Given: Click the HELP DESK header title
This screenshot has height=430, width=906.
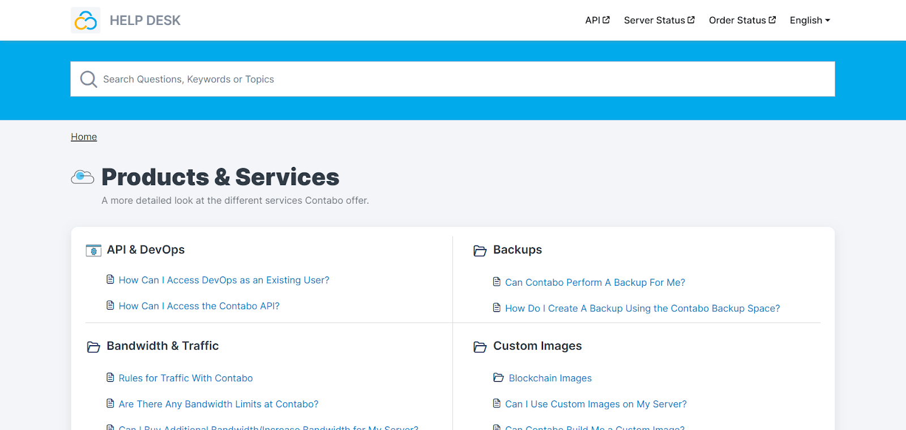Looking at the screenshot, I should pos(145,20).
